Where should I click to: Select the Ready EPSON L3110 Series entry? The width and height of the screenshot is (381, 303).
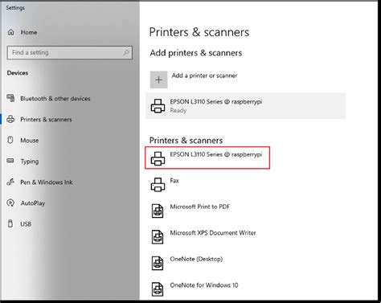pos(245,106)
